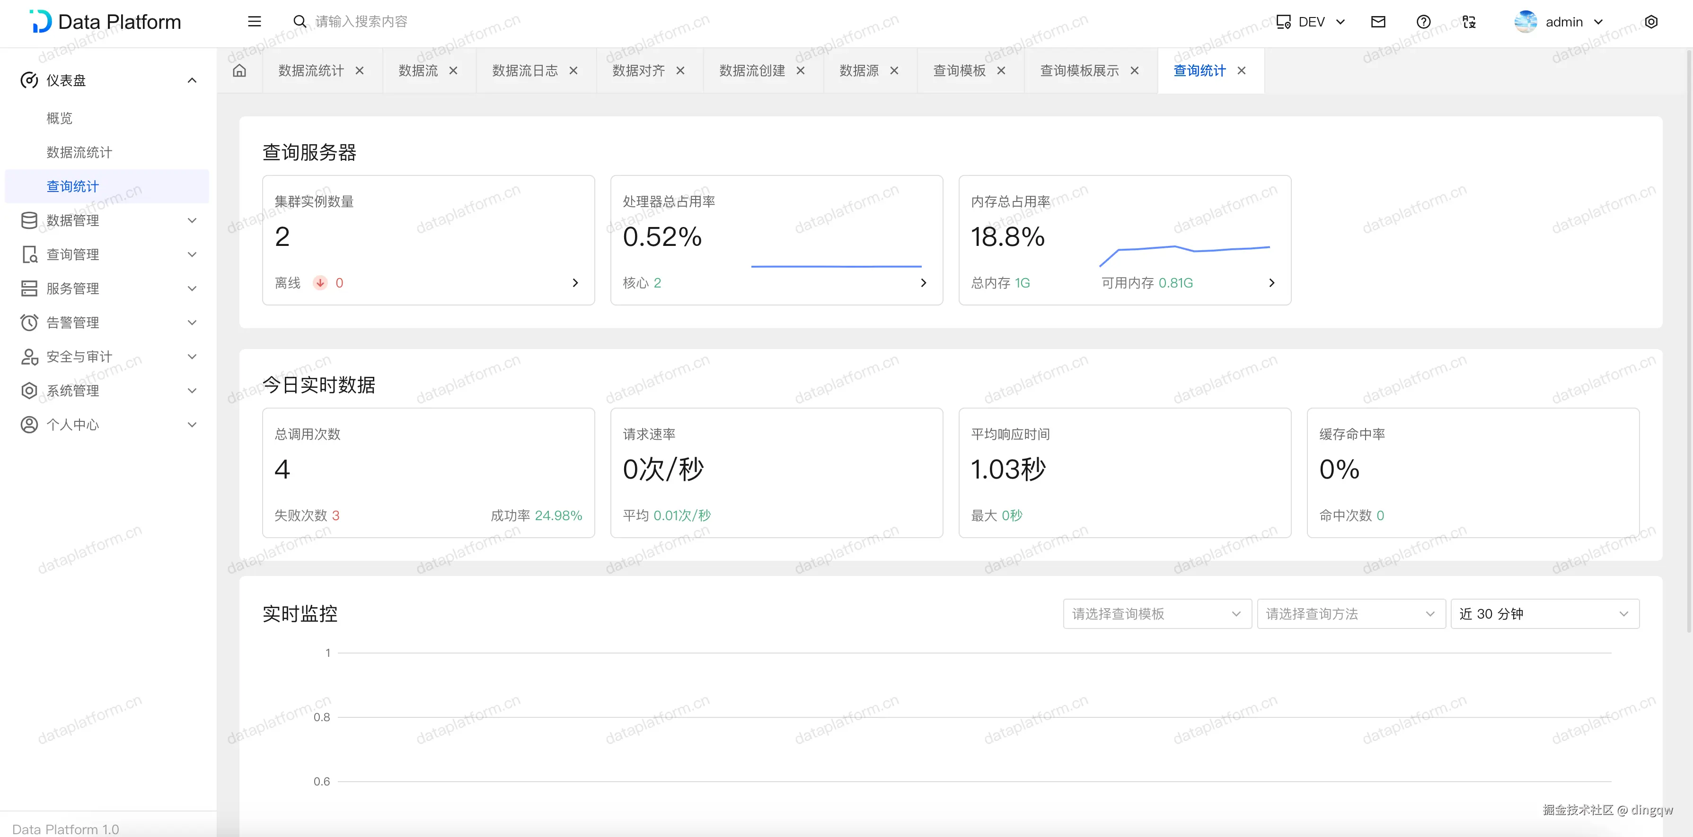
Task: Click the help question mark icon
Action: point(1424,22)
